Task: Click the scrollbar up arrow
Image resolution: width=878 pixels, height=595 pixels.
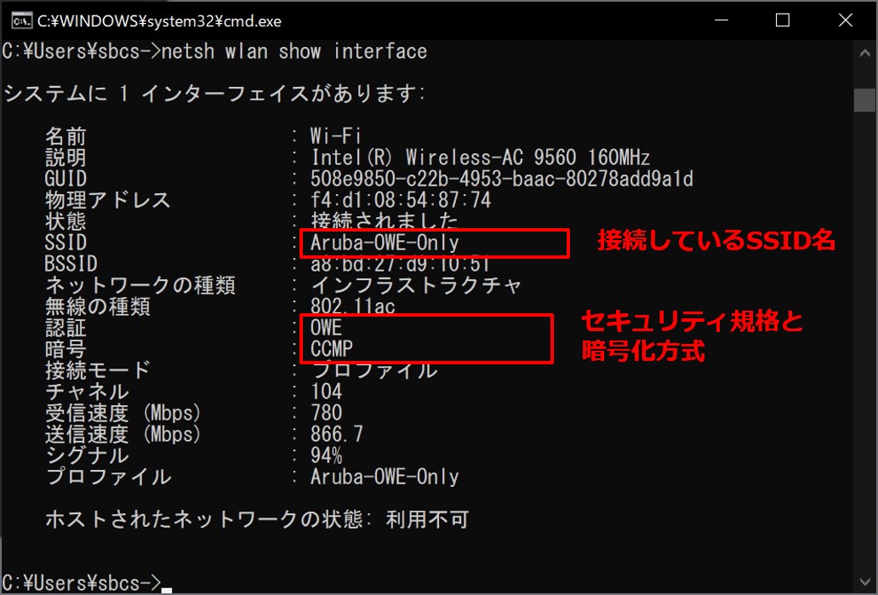Action: point(863,49)
